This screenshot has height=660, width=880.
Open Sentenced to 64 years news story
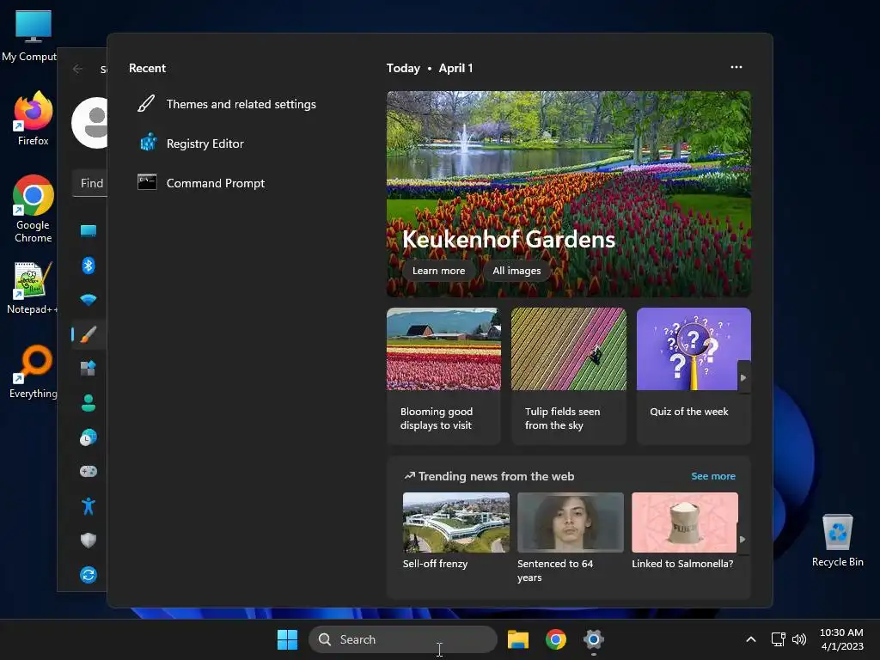click(x=571, y=538)
